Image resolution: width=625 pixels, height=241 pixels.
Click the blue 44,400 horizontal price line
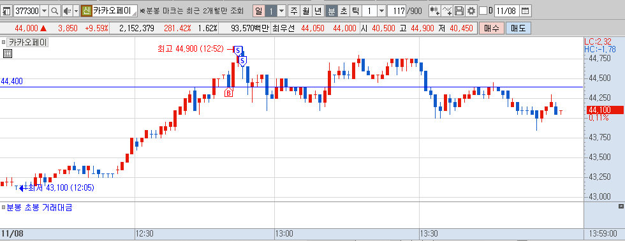click(x=291, y=87)
